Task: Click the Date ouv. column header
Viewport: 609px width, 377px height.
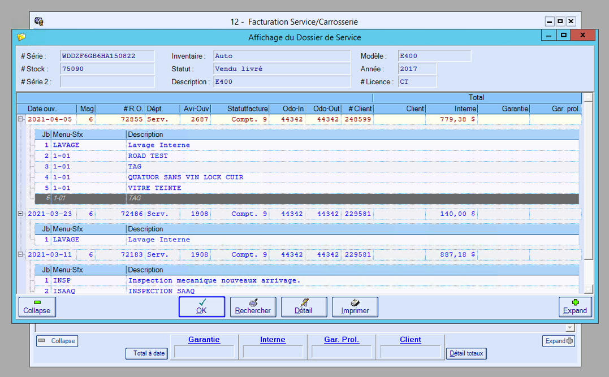Action: [x=47, y=109]
